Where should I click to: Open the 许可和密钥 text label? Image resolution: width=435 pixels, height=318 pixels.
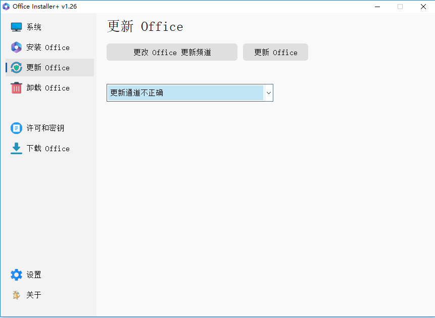[x=45, y=128]
